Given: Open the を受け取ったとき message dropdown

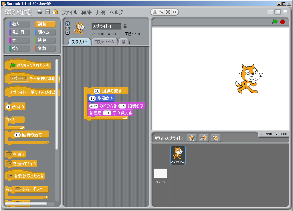Looking at the screenshot, I should [10, 176].
